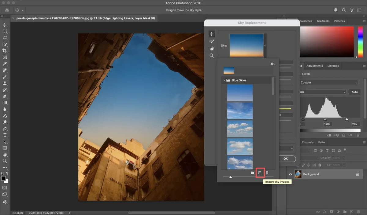Switch to the Gradients tab

323,21
